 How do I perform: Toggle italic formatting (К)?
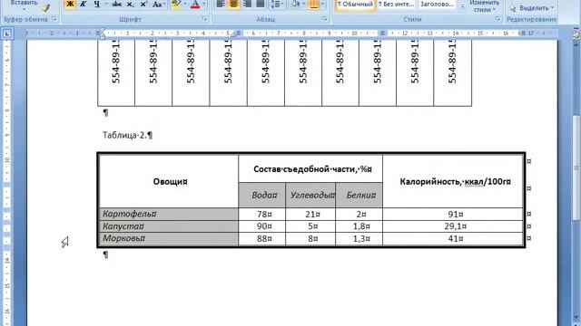[83, 4]
